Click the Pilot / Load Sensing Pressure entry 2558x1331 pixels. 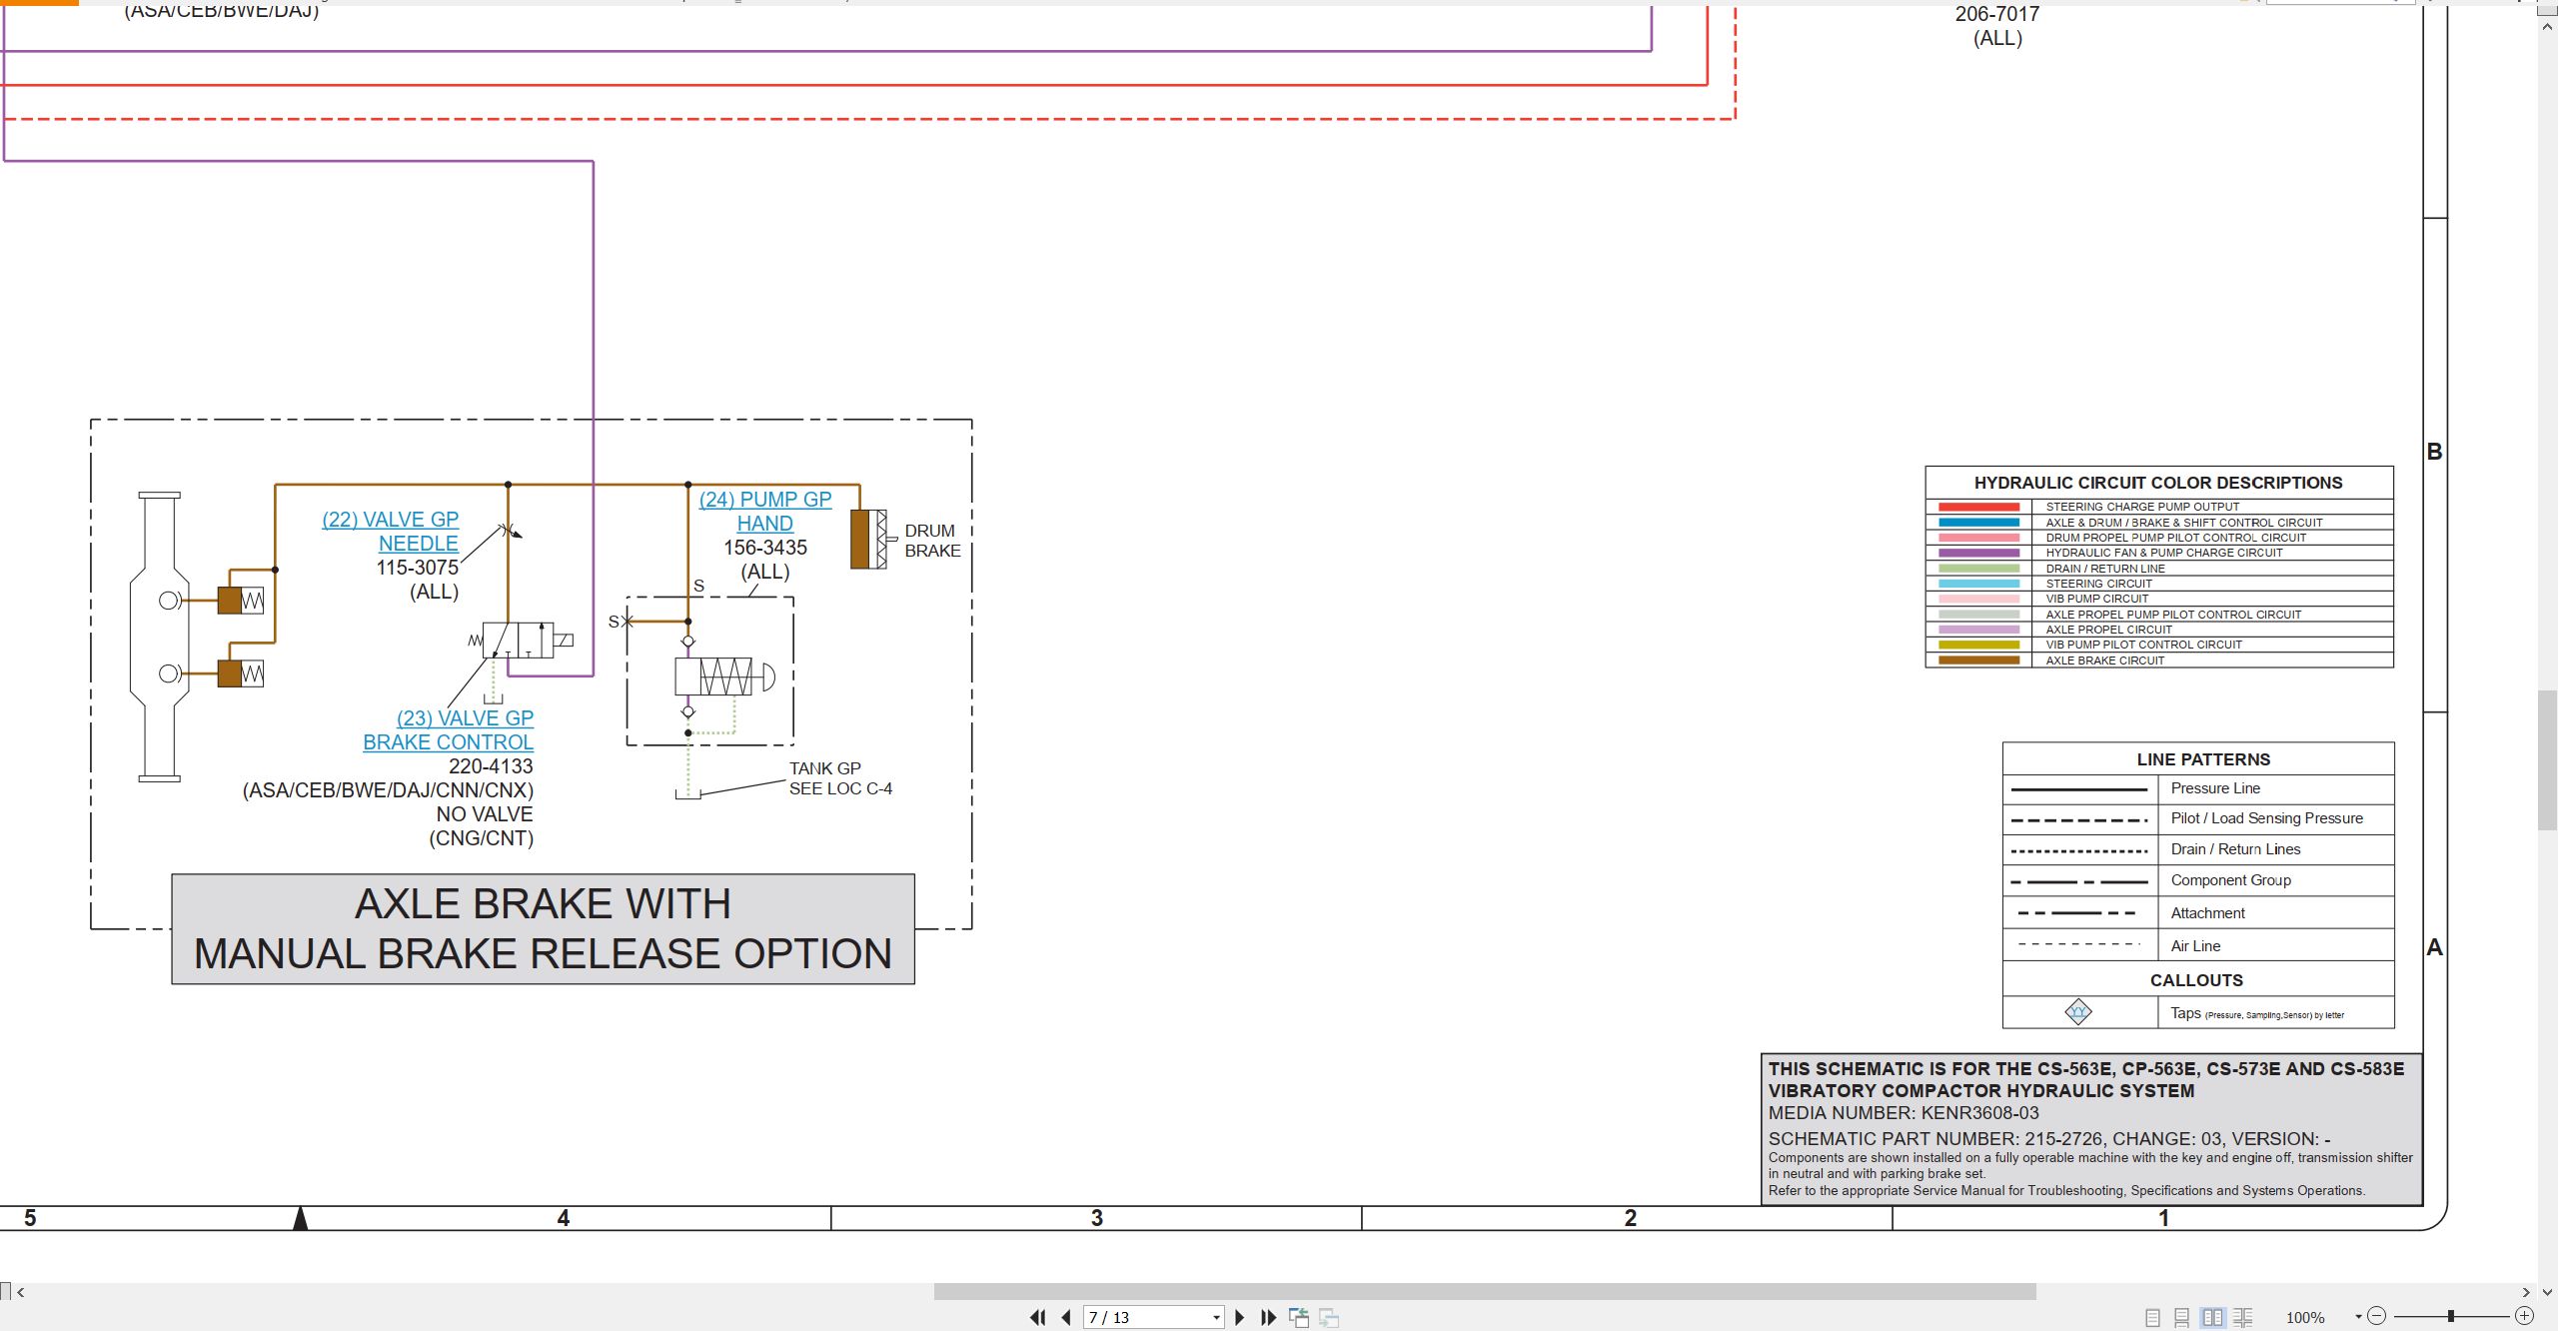click(2267, 818)
